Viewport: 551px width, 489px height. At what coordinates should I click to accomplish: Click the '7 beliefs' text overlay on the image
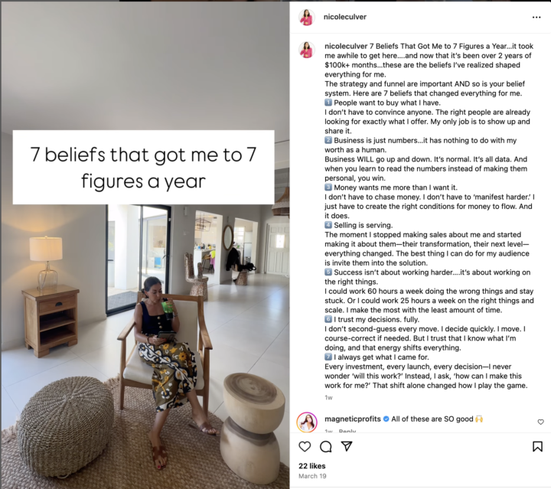[x=143, y=168]
